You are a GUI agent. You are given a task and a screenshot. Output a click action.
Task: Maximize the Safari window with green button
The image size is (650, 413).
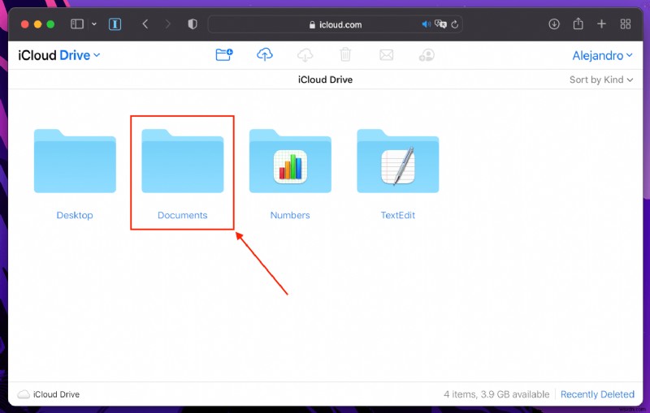50,24
